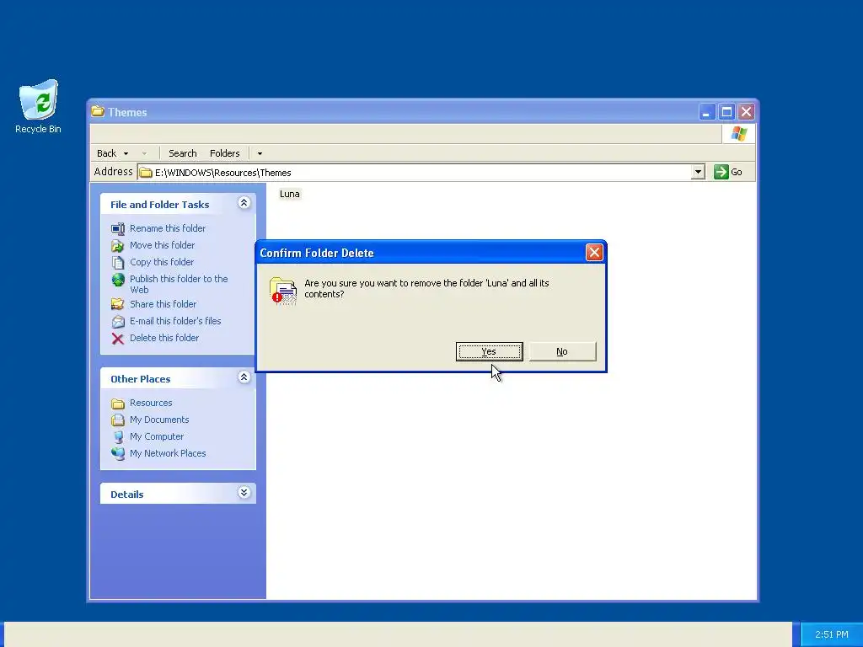Collapse the Other Places panel
The image size is (863, 647).
point(244,377)
